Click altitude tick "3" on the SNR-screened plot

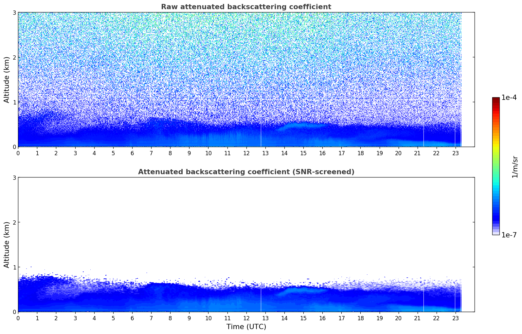(x=14, y=177)
